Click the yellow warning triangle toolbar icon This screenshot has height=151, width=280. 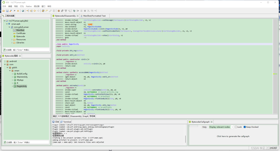tap(18, 11)
